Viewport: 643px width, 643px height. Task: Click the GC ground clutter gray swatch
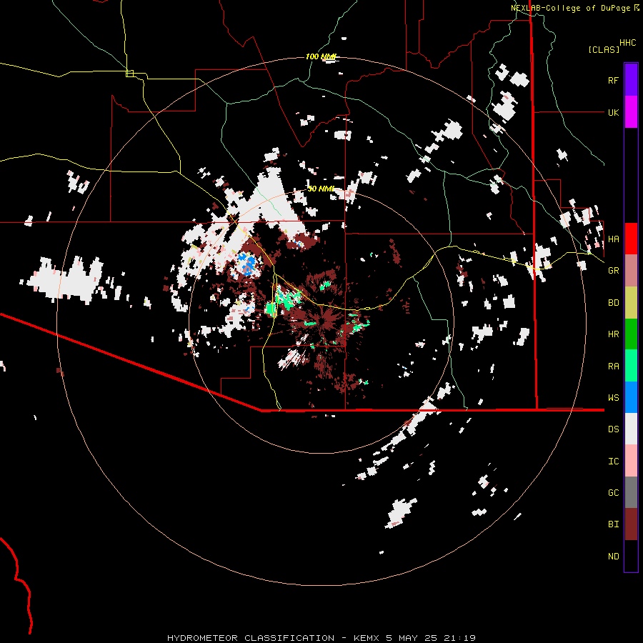(631, 492)
